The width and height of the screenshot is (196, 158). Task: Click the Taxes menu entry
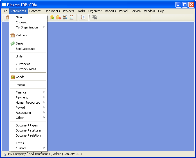[x=20, y=143]
